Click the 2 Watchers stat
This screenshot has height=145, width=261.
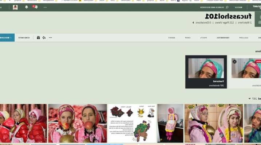tap(245, 22)
